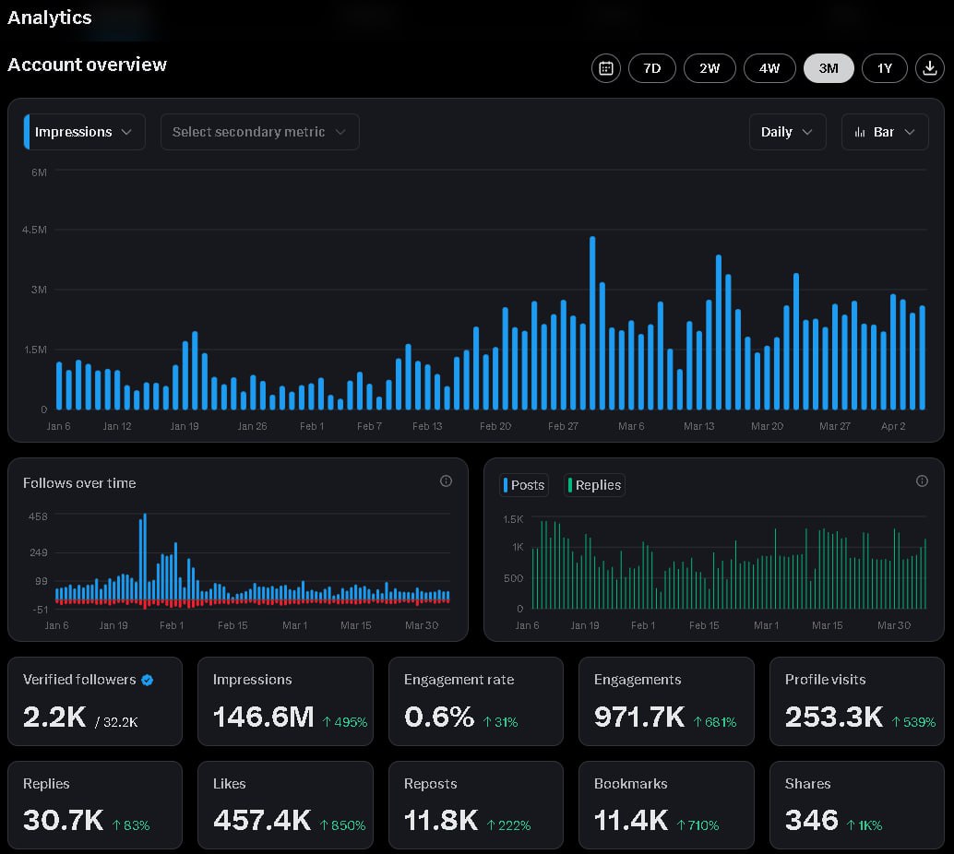Viewport: 954px width, 854px height.
Task: Click the tallest follows bar in late January
Action: 144,558
